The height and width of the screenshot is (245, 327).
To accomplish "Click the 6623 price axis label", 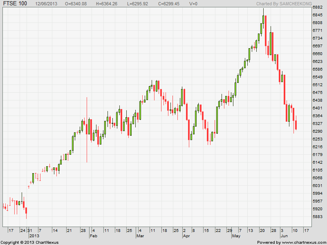I will coord(318,62).
